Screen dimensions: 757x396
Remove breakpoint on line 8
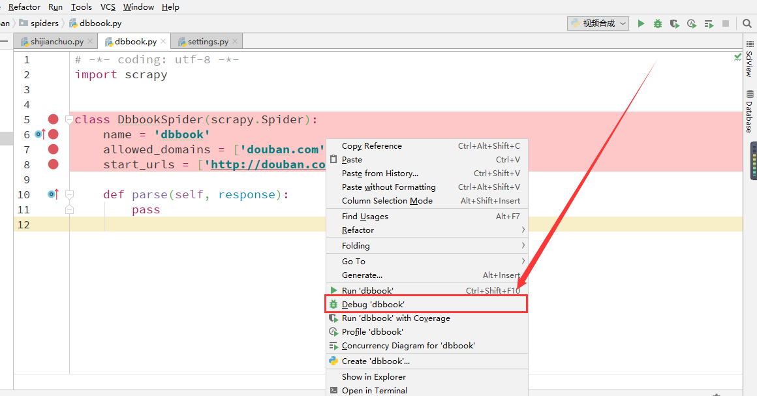tap(53, 164)
